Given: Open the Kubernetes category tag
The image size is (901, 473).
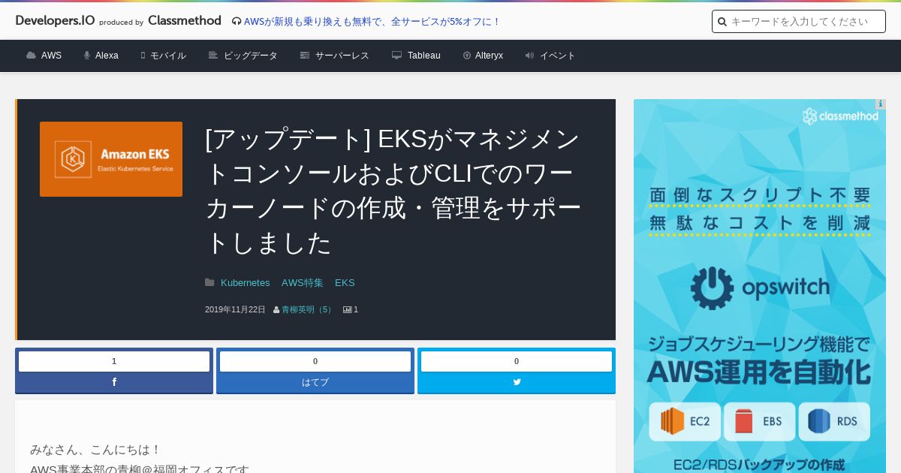Looking at the screenshot, I should 245,283.
